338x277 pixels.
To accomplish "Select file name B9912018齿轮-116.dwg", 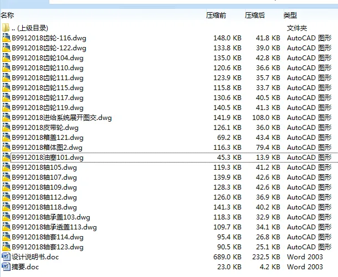I will click(49, 38).
